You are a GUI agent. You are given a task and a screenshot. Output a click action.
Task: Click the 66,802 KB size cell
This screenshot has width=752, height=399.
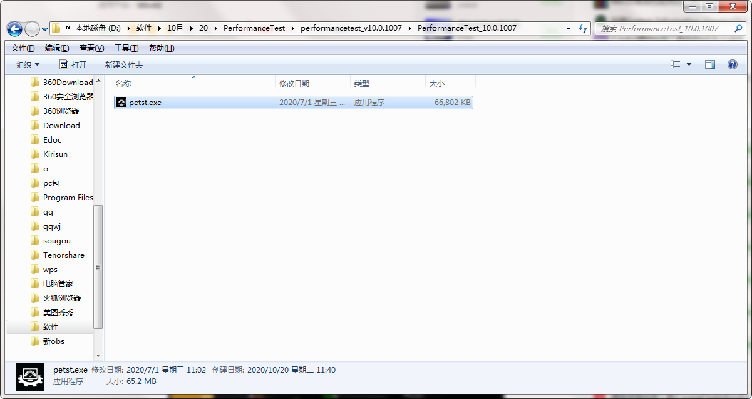coord(452,102)
